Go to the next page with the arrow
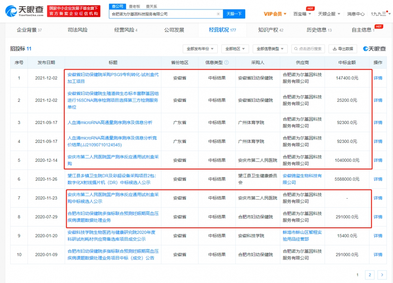 tap(382, 275)
